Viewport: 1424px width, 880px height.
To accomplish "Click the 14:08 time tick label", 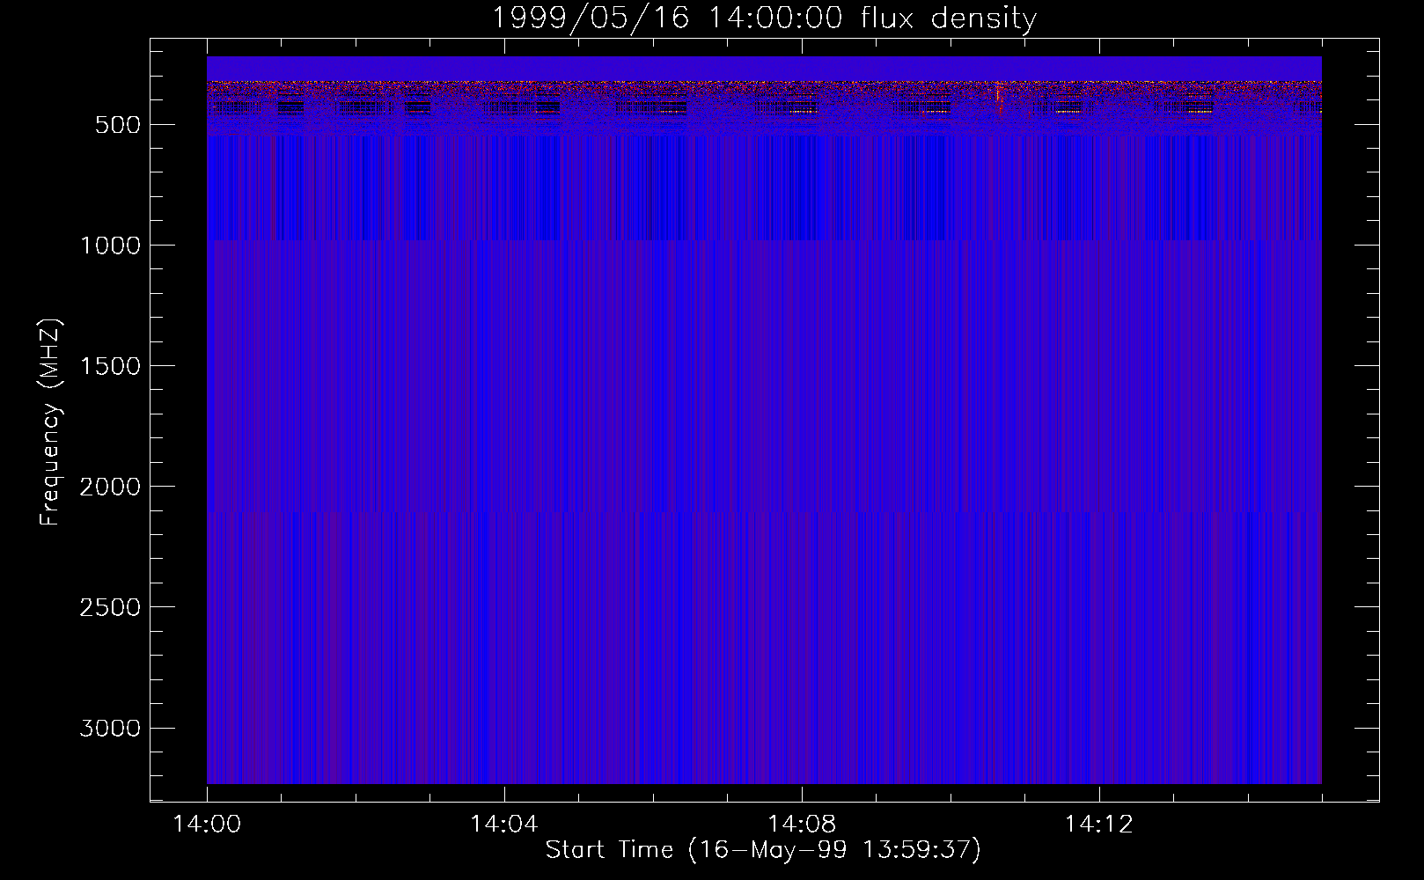I will tap(802, 825).
